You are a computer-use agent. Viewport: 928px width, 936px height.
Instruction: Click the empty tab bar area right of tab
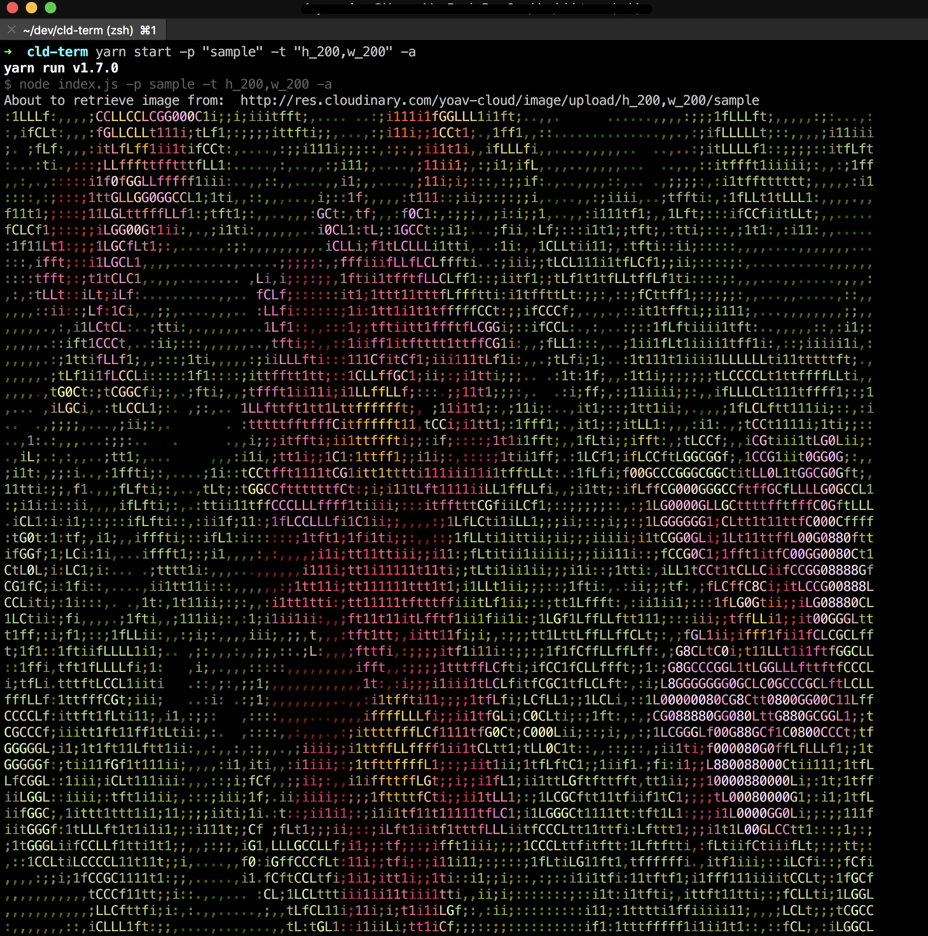[533, 30]
